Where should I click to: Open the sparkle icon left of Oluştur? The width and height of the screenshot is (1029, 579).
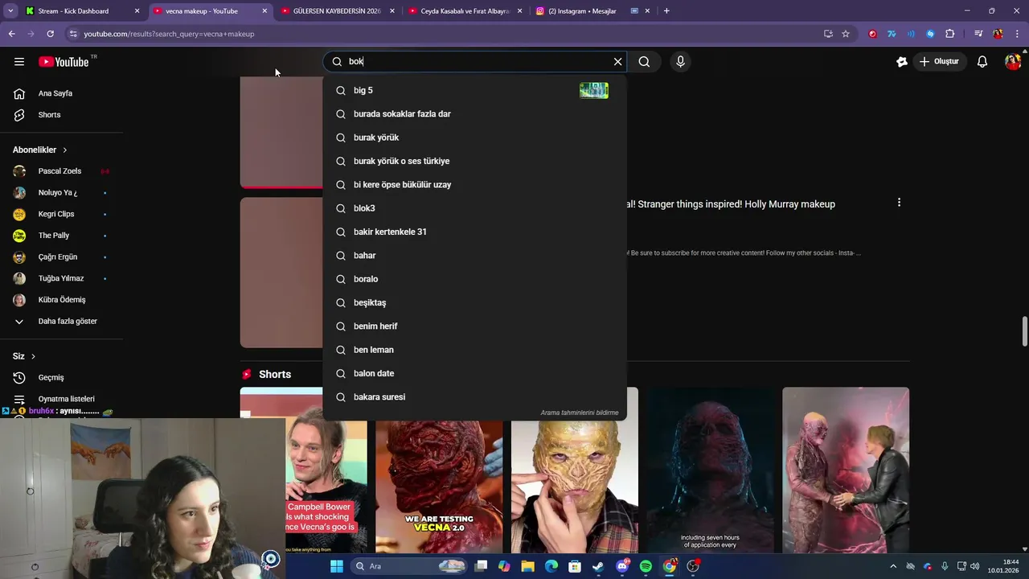point(902,62)
